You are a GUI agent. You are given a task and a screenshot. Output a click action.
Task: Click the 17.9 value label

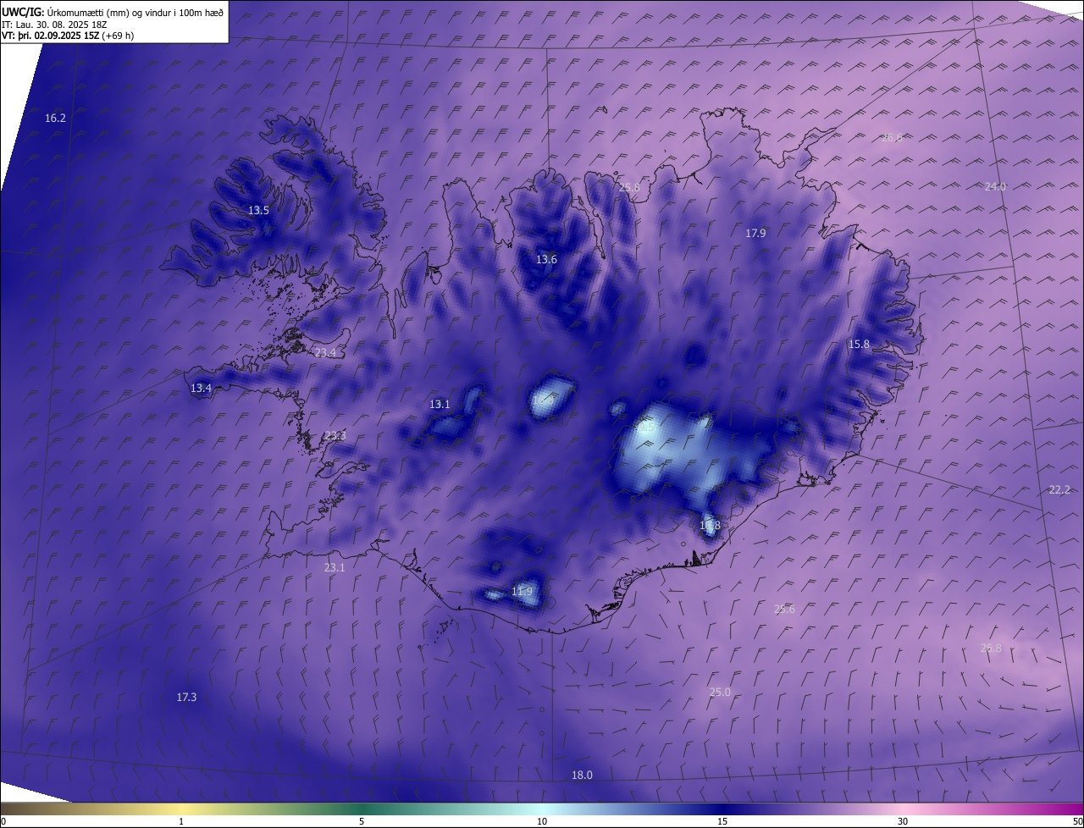coord(755,234)
